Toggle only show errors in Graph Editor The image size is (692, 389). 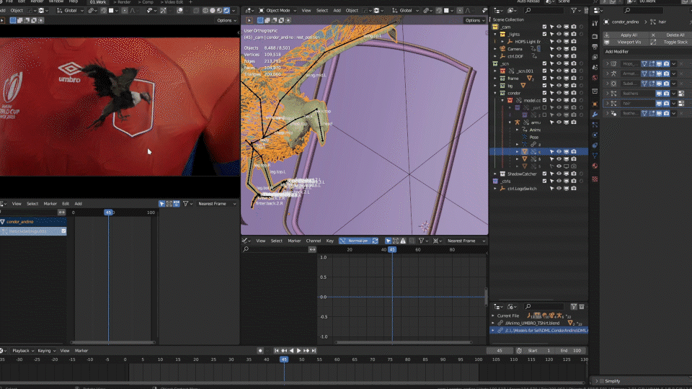point(403,241)
